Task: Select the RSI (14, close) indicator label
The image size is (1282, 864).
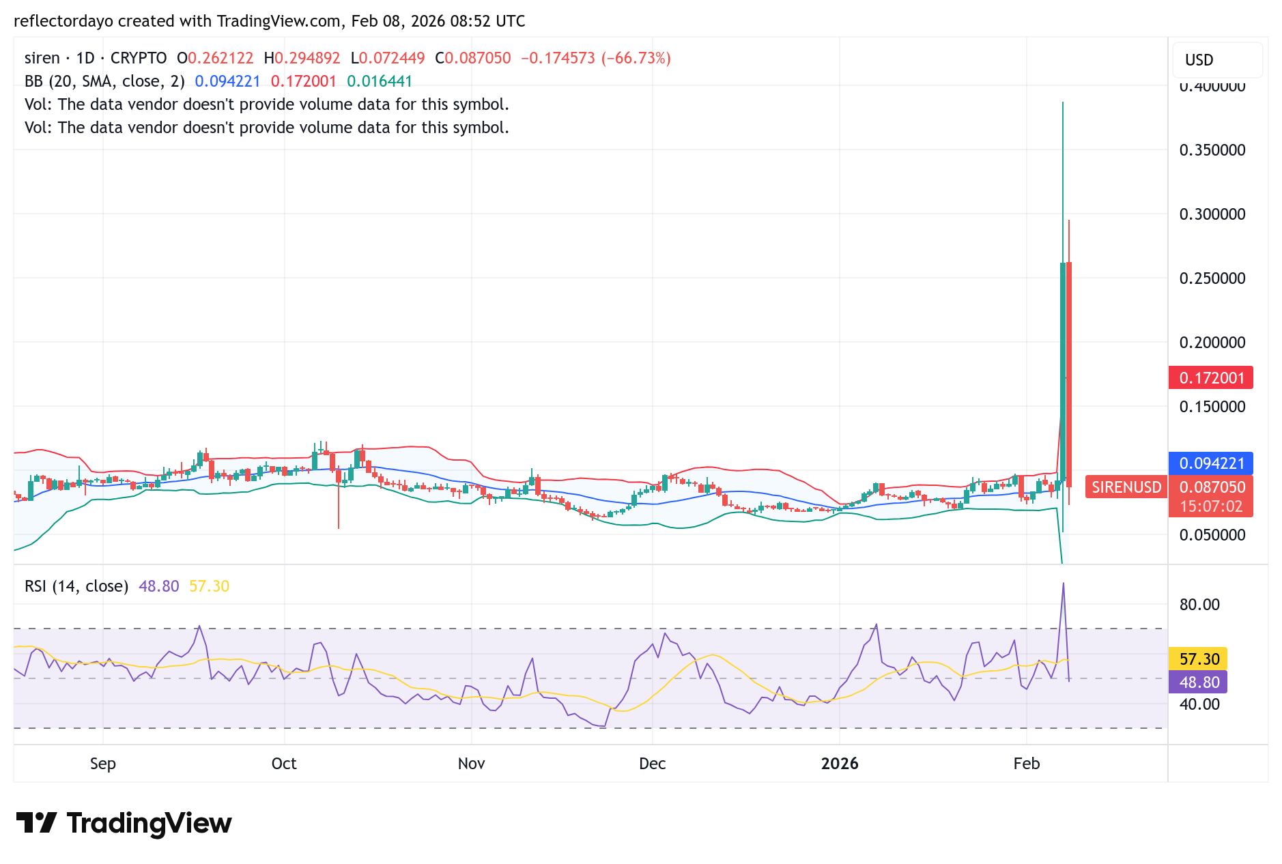Action: point(76,586)
